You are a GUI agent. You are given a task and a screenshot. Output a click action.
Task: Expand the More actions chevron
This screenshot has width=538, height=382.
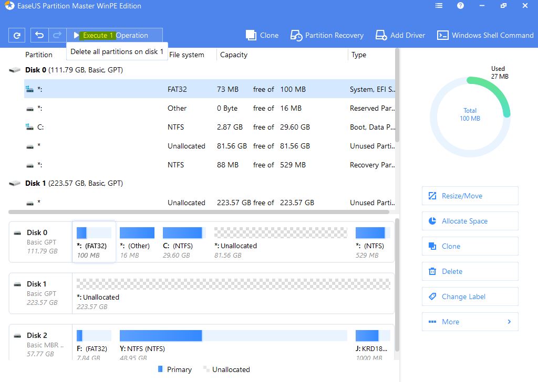(x=509, y=322)
